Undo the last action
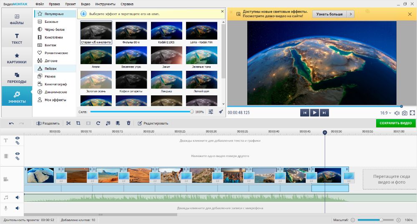The height and width of the screenshot is (224, 417). tap(11, 123)
